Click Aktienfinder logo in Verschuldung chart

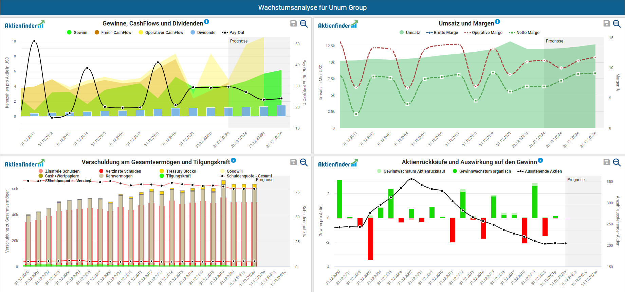tap(24, 164)
